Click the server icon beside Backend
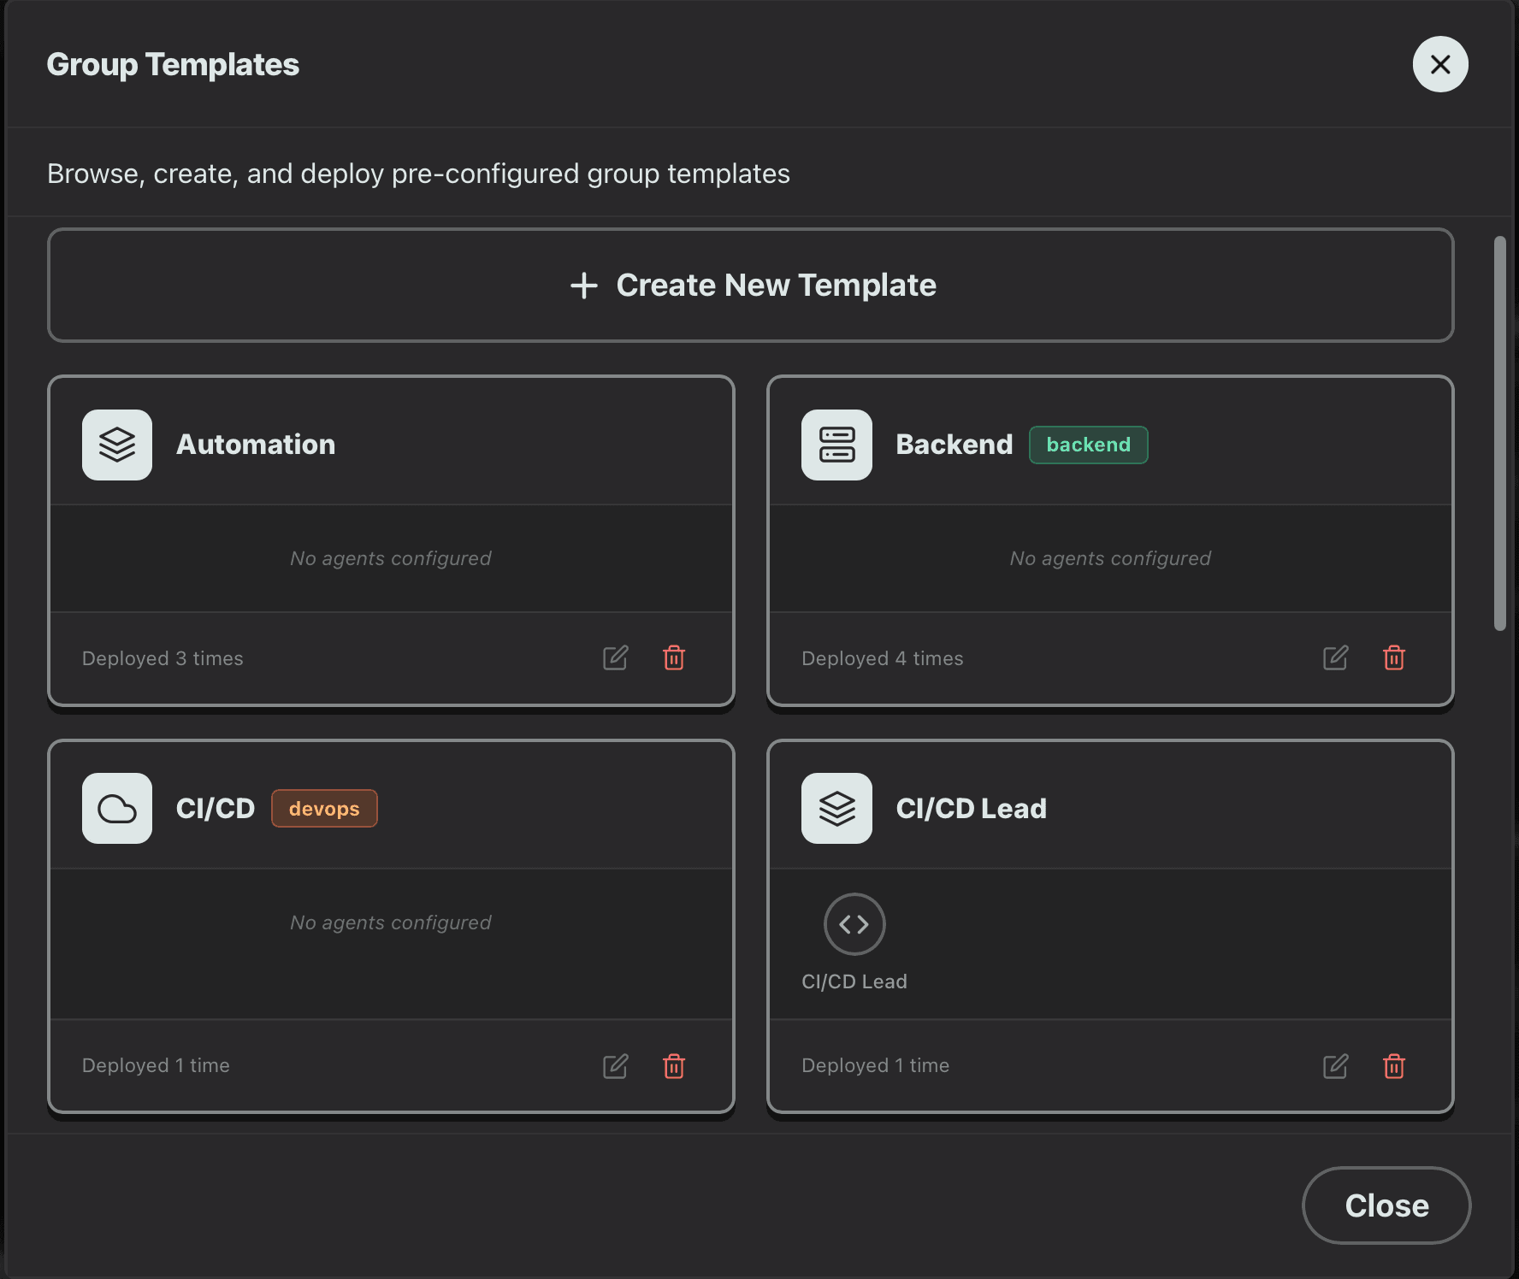 [x=836, y=444]
